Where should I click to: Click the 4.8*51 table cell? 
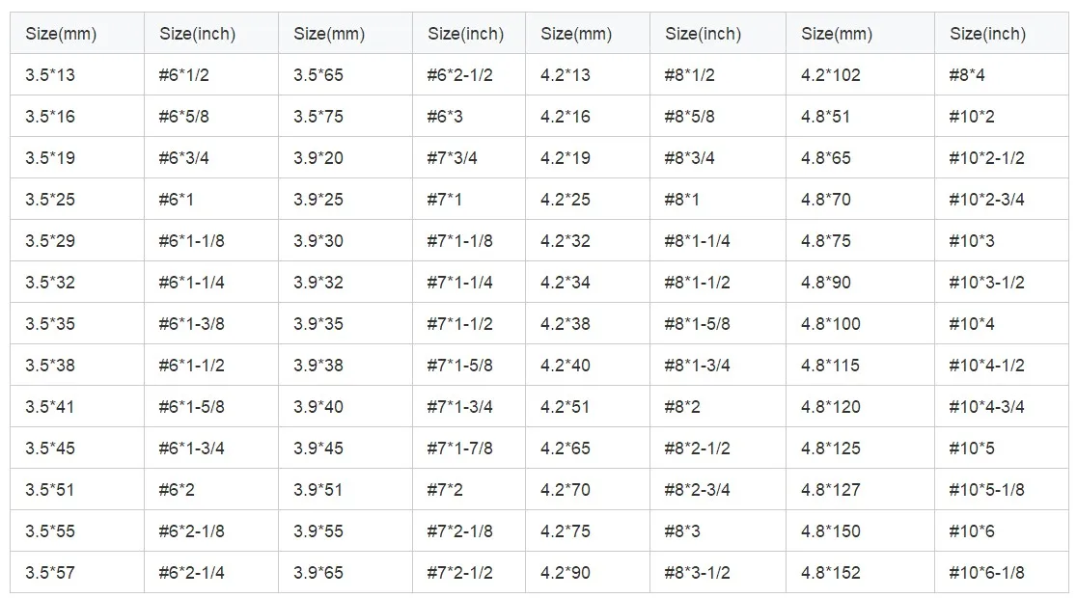[826, 117]
